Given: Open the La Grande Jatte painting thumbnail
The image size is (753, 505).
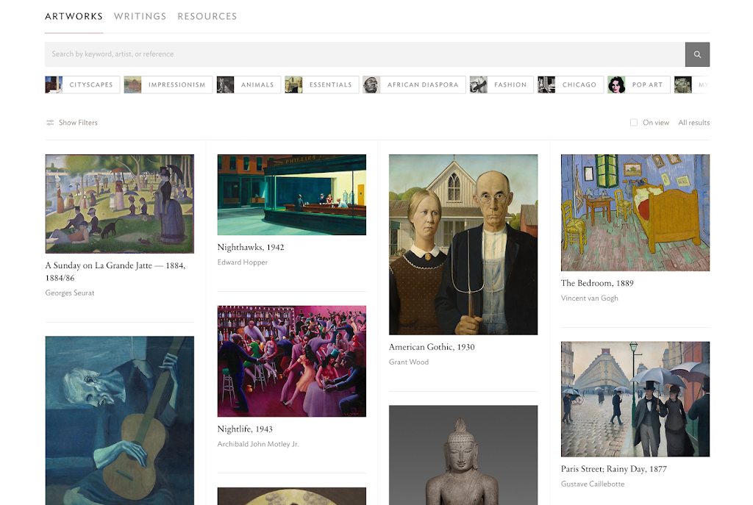Looking at the screenshot, I should click(x=120, y=204).
